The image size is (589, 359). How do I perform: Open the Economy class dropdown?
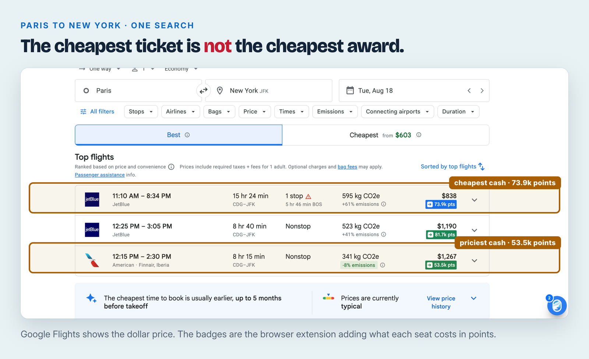tap(181, 69)
